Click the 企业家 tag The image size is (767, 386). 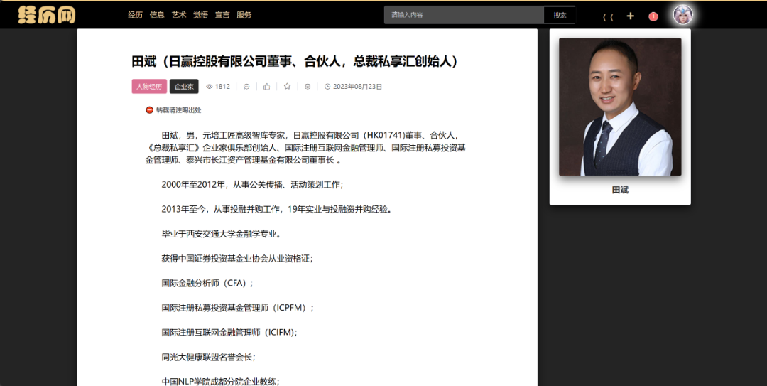click(184, 86)
